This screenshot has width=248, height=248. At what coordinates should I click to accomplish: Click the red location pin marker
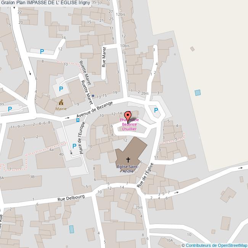pyautogui.click(x=128, y=117)
